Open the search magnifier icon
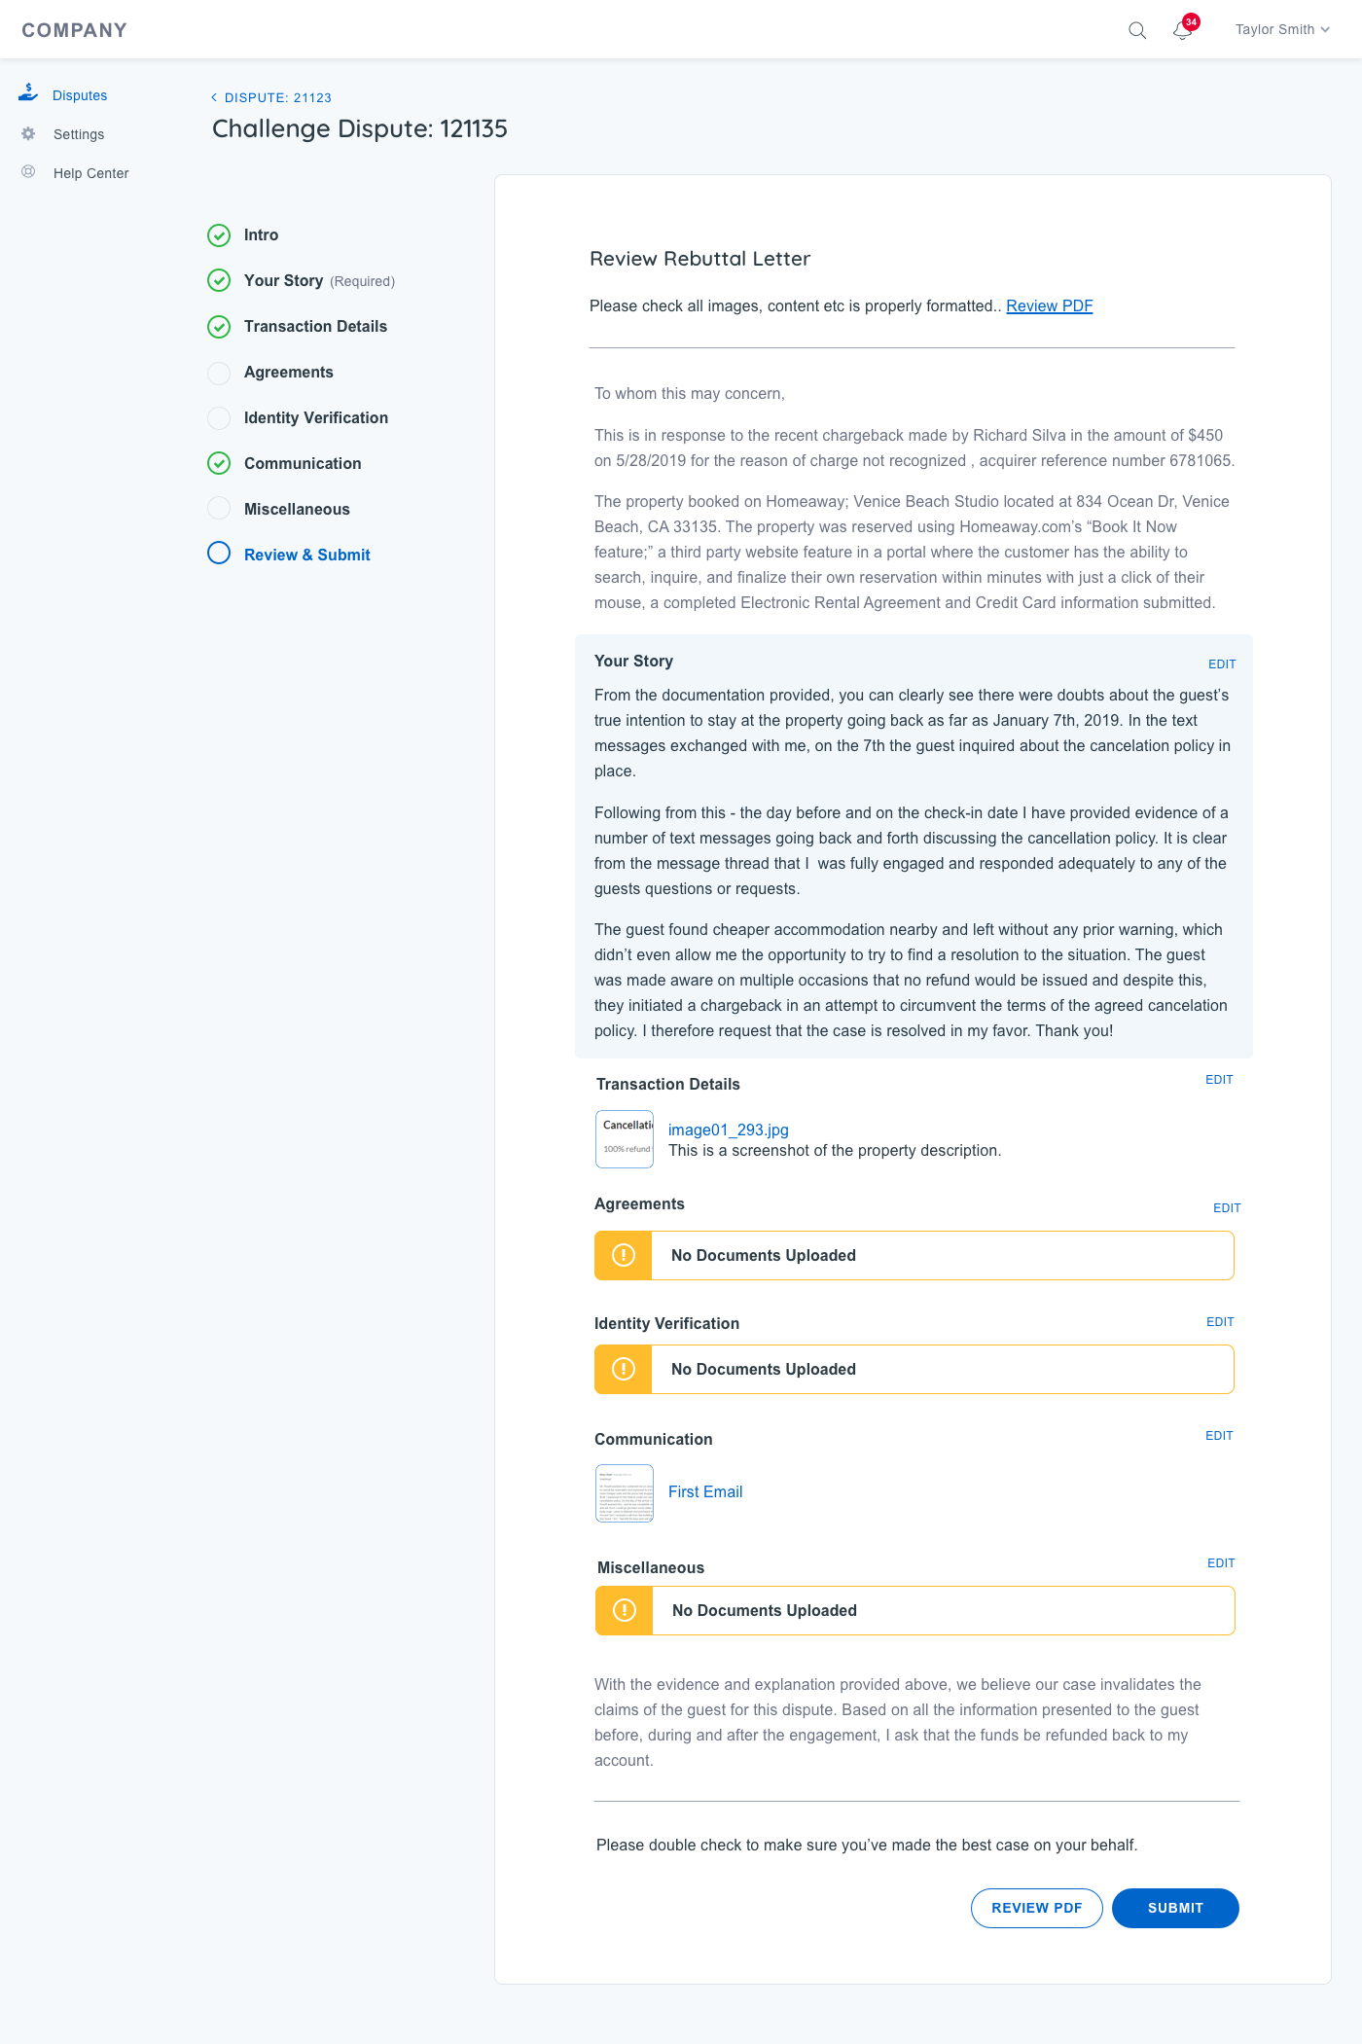 click(x=1136, y=30)
